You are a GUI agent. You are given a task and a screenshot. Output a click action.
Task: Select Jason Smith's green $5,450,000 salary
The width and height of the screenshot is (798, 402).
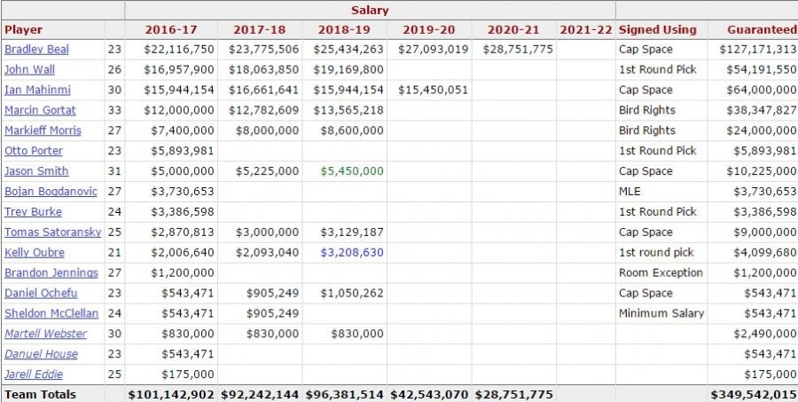352,171
